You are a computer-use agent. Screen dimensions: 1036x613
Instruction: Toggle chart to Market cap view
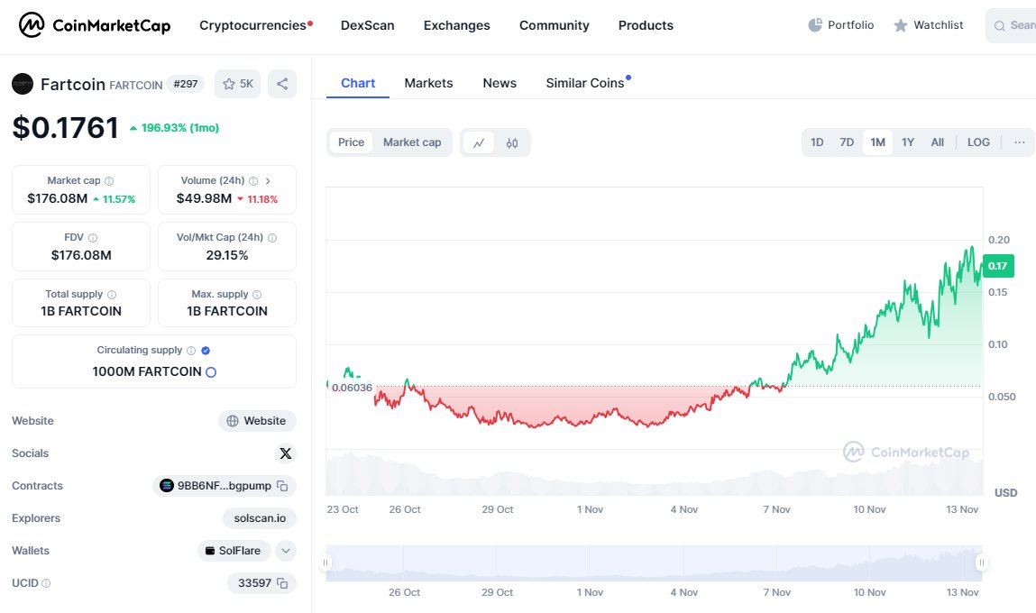pos(412,142)
